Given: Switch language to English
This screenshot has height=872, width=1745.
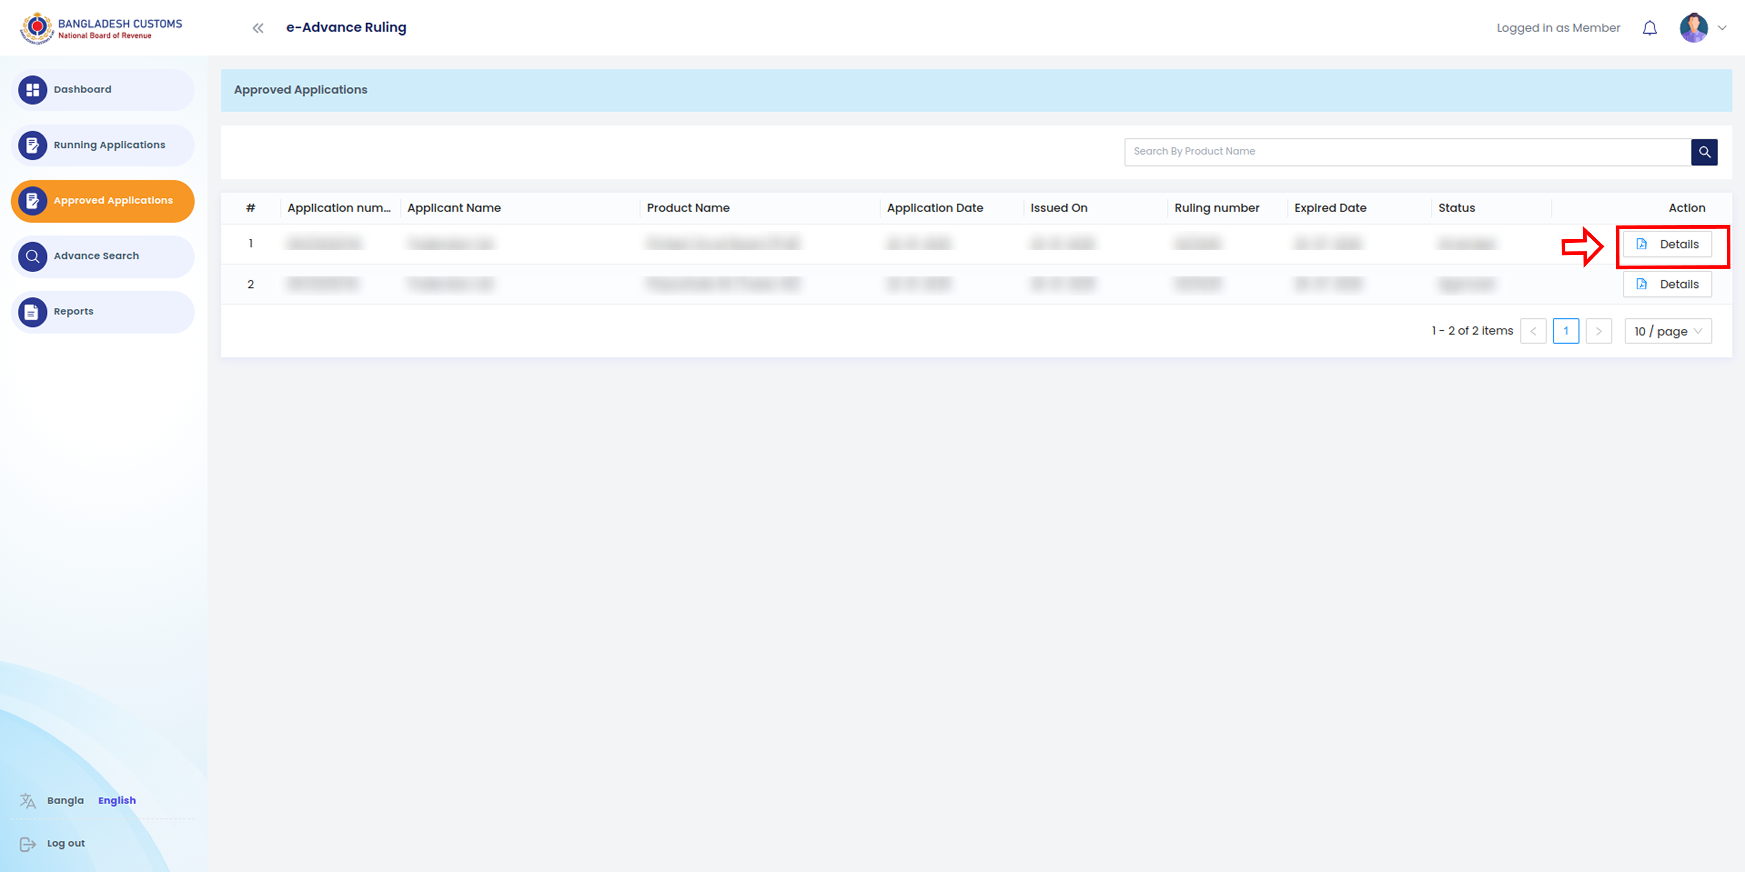Looking at the screenshot, I should 117,800.
